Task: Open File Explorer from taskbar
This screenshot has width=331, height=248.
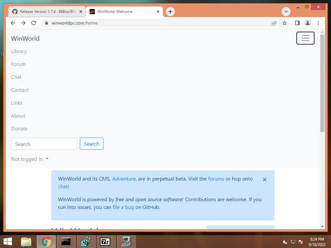Action: coord(26,242)
